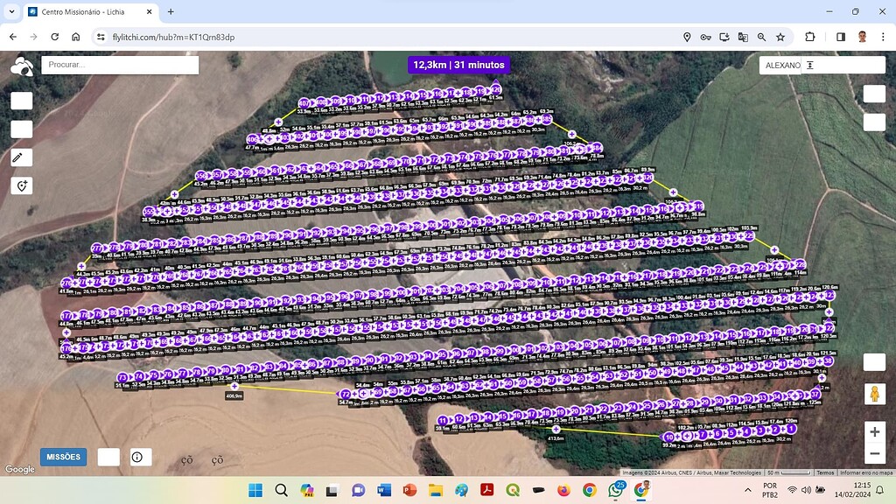Expand the tab search chevron

pyautogui.click(x=12, y=12)
